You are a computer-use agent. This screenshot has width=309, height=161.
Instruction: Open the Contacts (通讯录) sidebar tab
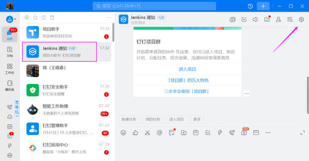click(10, 86)
